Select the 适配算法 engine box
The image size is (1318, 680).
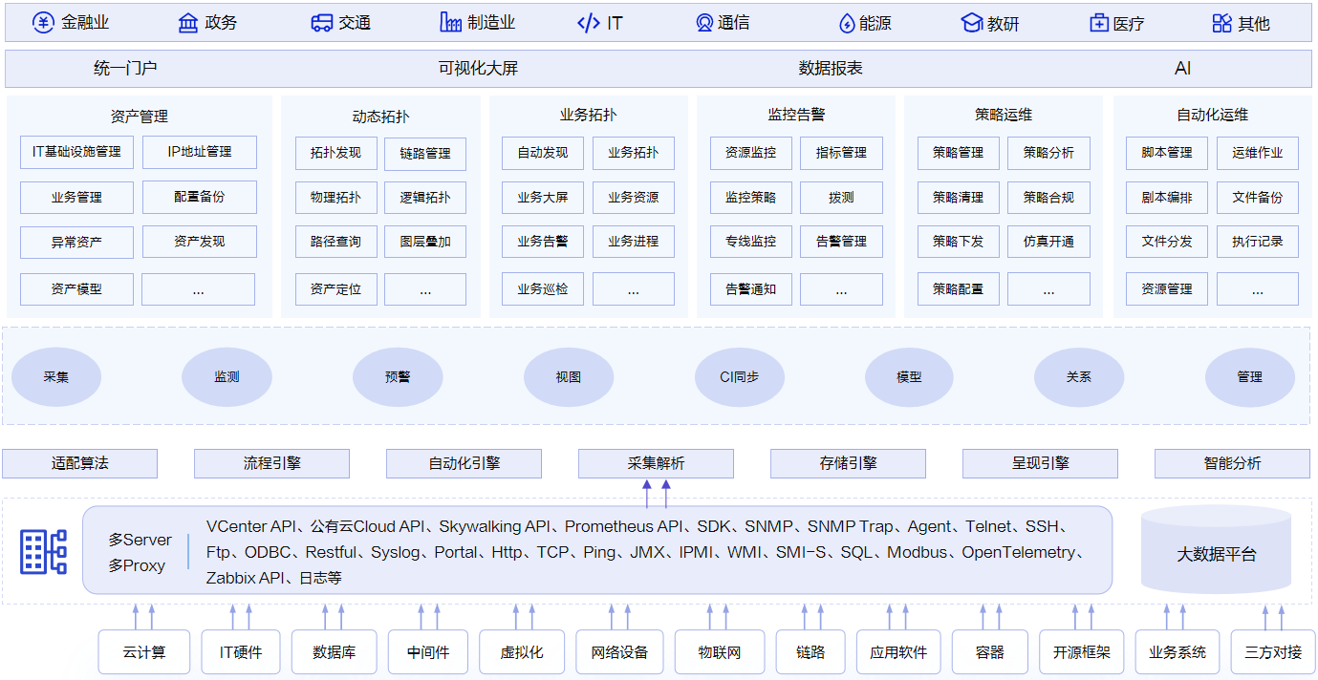[x=79, y=463]
